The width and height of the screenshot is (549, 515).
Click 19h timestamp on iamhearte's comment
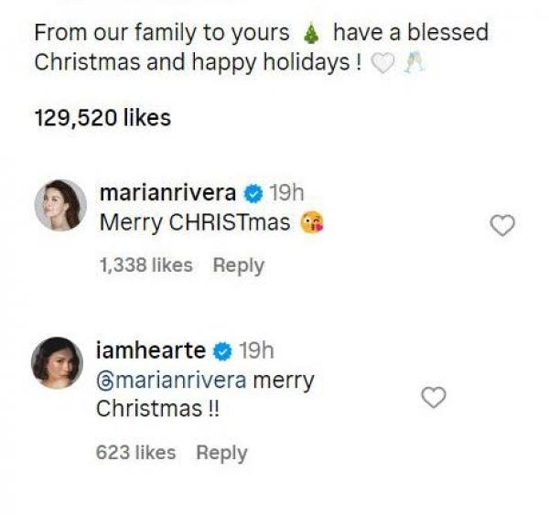coord(255,350)
